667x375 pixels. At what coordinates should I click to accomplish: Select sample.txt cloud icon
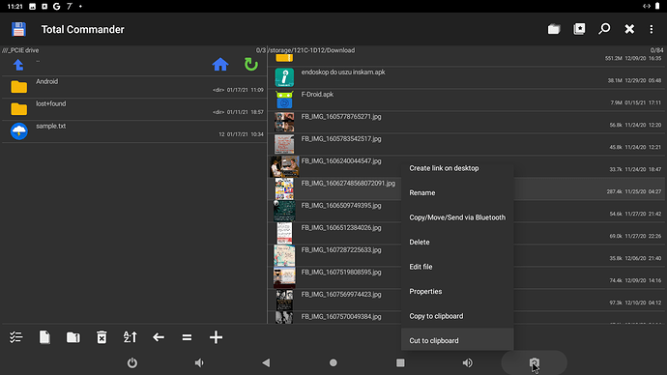coord(18,130)
